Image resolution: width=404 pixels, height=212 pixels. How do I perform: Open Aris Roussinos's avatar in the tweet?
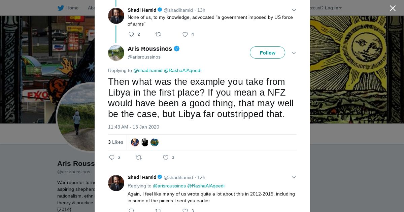coord(116,53)
